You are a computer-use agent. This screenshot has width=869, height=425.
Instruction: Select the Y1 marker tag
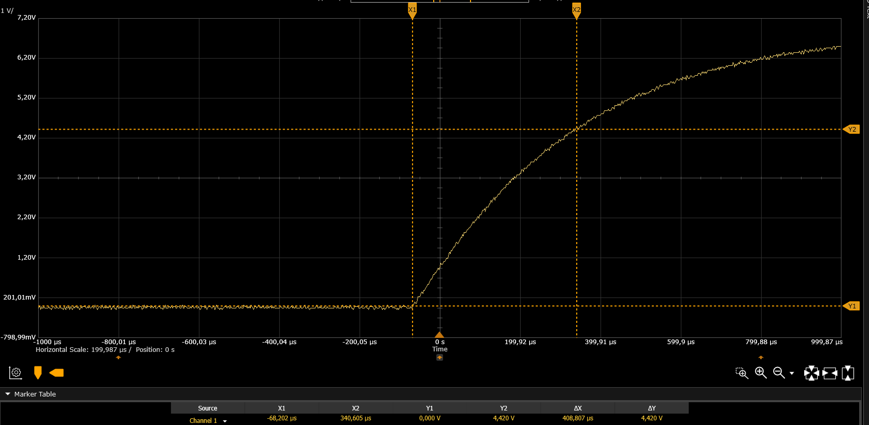(x=851, y=306)
